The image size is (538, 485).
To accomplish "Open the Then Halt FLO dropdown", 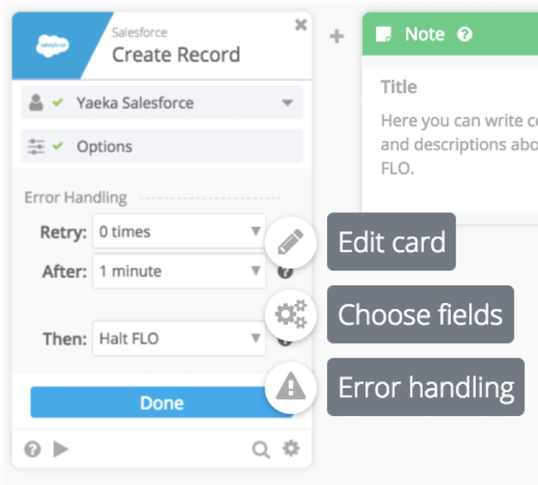I will 178,339.
